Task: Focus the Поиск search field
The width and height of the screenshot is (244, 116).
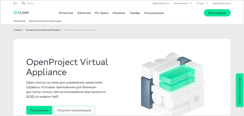Action: [x=31, y=3]
